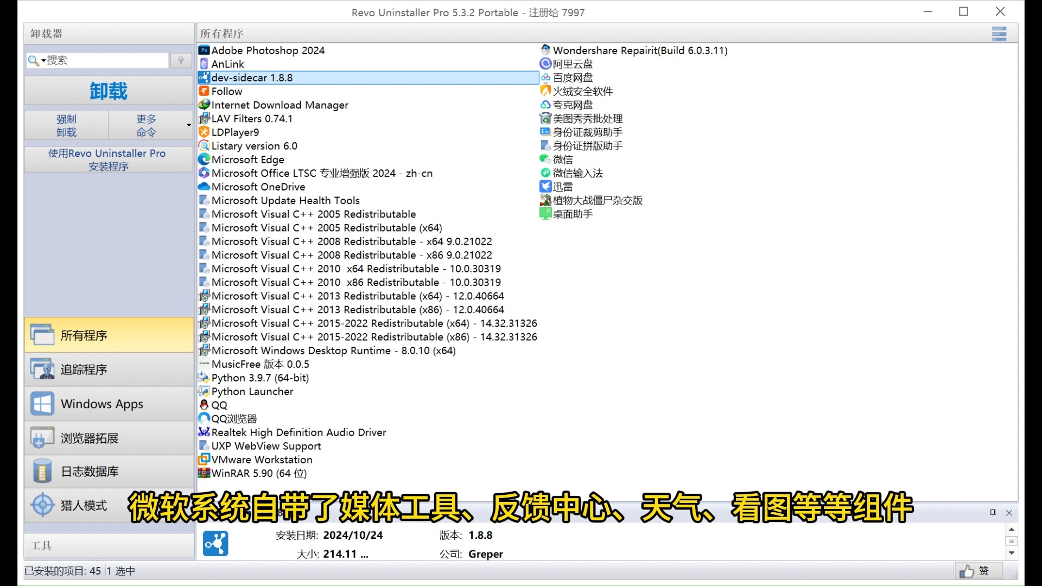Screen dimensions: 1042x586
Task: Open the search filter dropdown button
Action: 181,60
